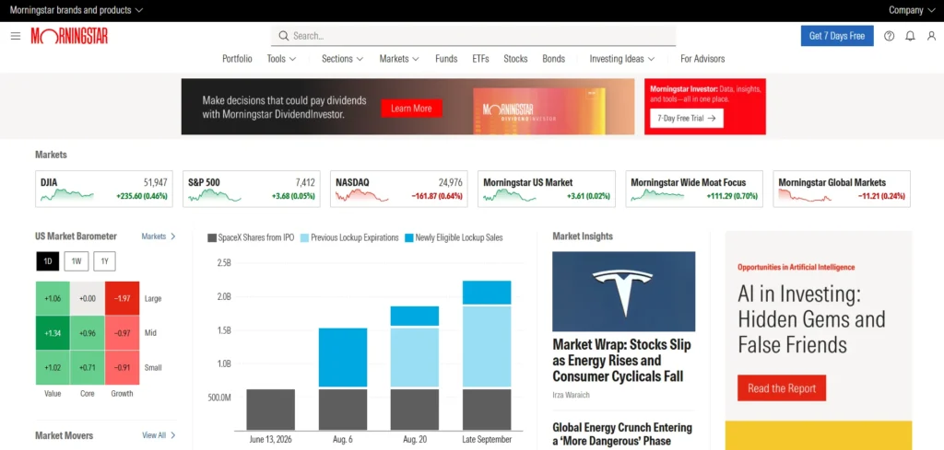The image size is (944, 450).
Task: Click the Morningstar Wide Moat Focus sparkline
Action: [x=656, y=195]
